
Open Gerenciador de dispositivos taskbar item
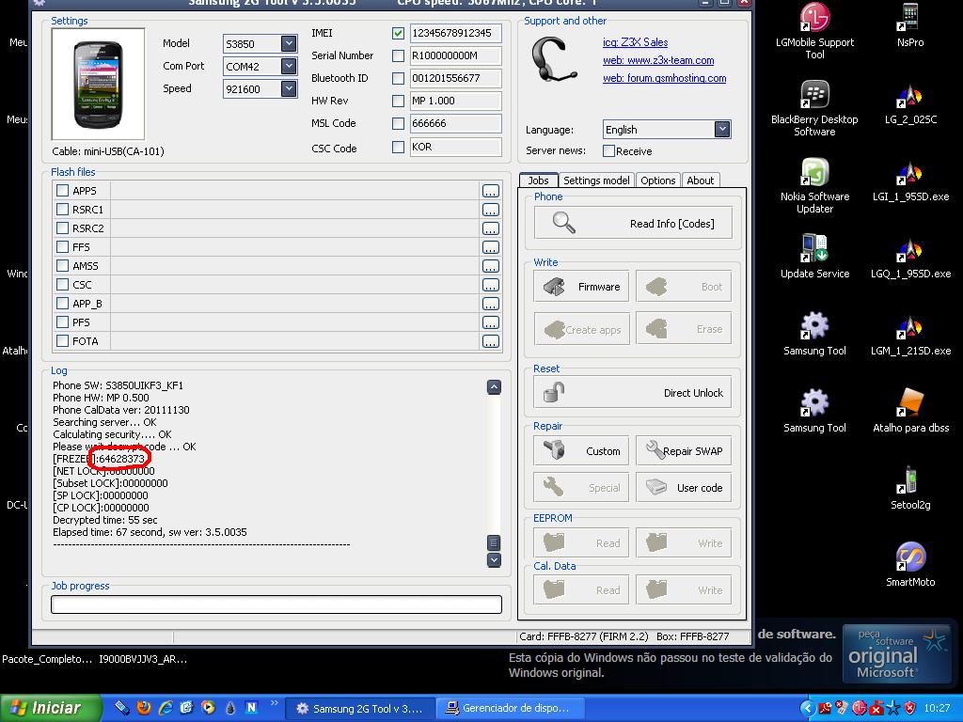coord(509,709)
